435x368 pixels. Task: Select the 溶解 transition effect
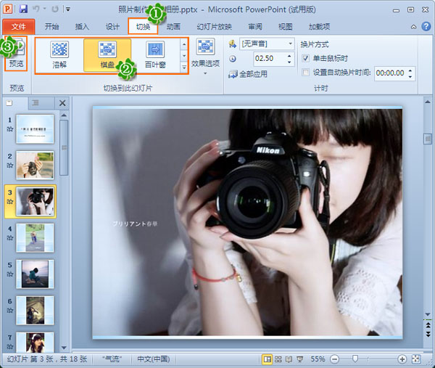click(x=59, y=54)
